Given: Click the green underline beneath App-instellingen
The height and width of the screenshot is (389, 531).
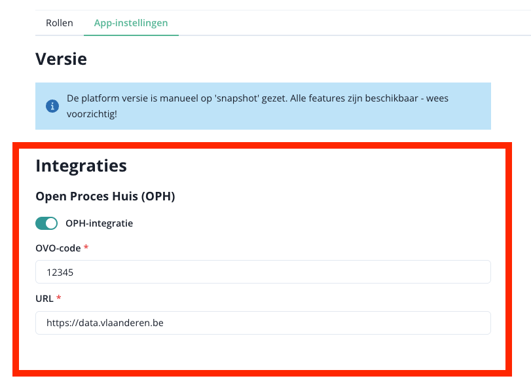Looking at the screenshot, I should click(x=131, y=35).
